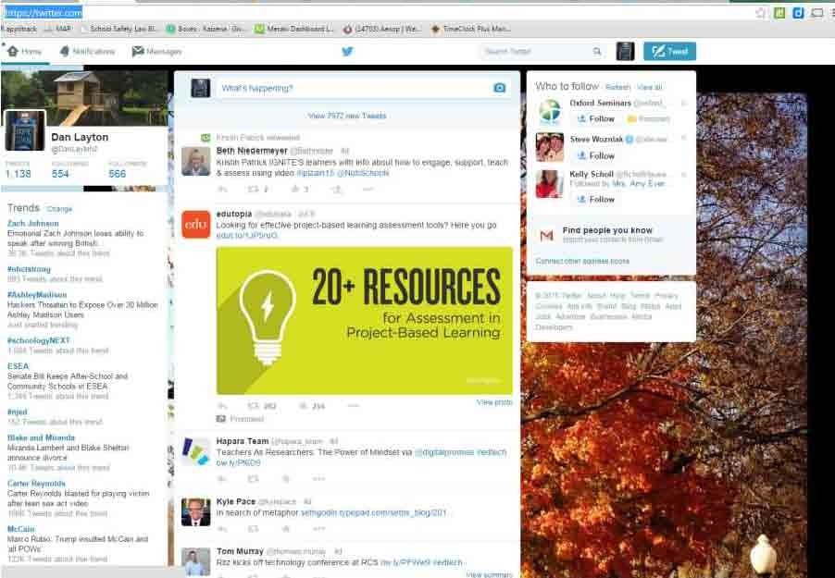This screenshot has height=578, width=835.
Task: Open the TimeClock Plus bookmark
Action: pos(471,29)
